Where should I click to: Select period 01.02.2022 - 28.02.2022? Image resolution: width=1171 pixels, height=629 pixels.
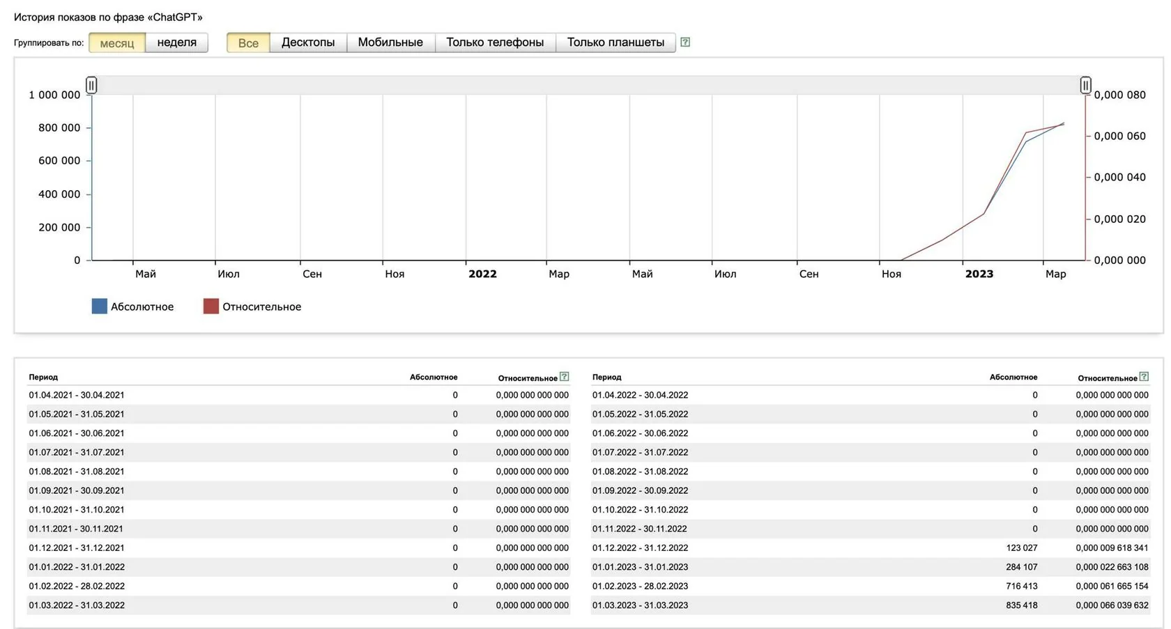tap(77, 587)
